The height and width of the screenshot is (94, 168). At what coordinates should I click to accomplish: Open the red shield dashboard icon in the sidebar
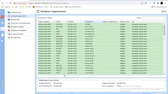pyautogui.click(x=2, y=17)
